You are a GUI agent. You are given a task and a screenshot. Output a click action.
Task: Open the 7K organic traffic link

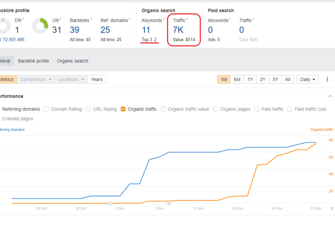(x=178, y=30)
